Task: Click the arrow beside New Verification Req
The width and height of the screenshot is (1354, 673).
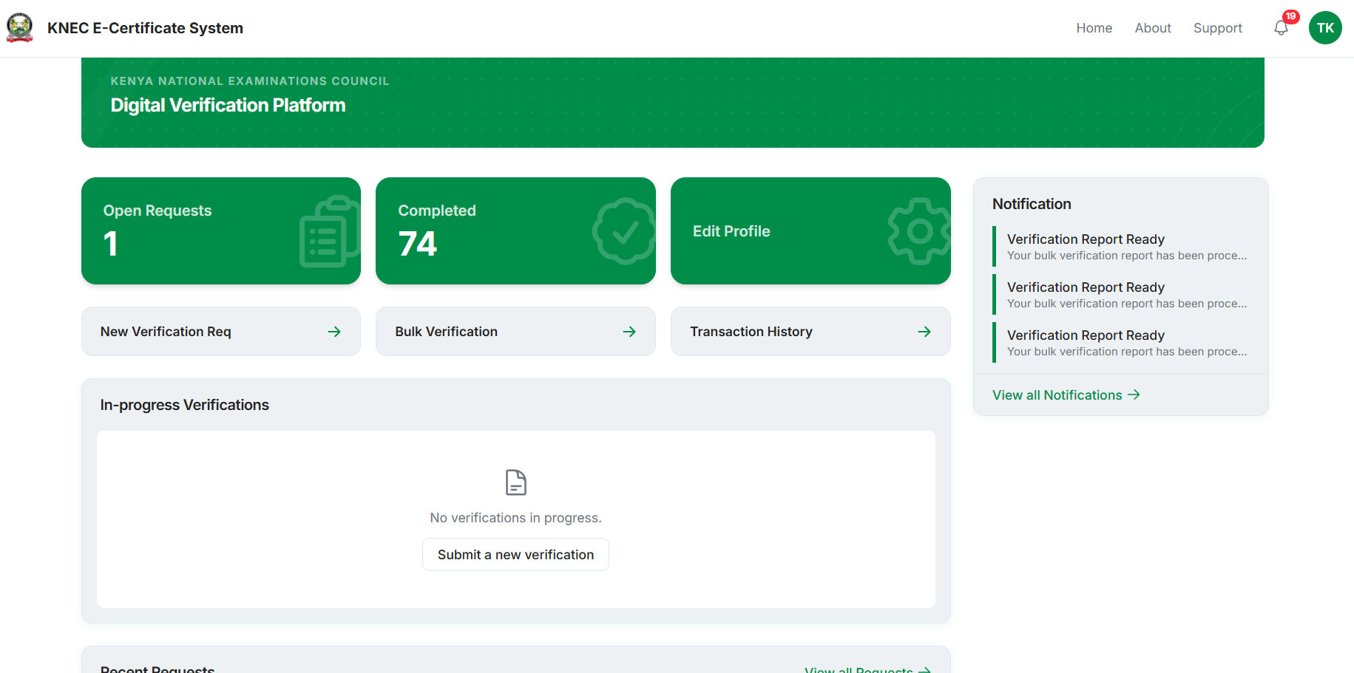Action: tap(334, 332)
